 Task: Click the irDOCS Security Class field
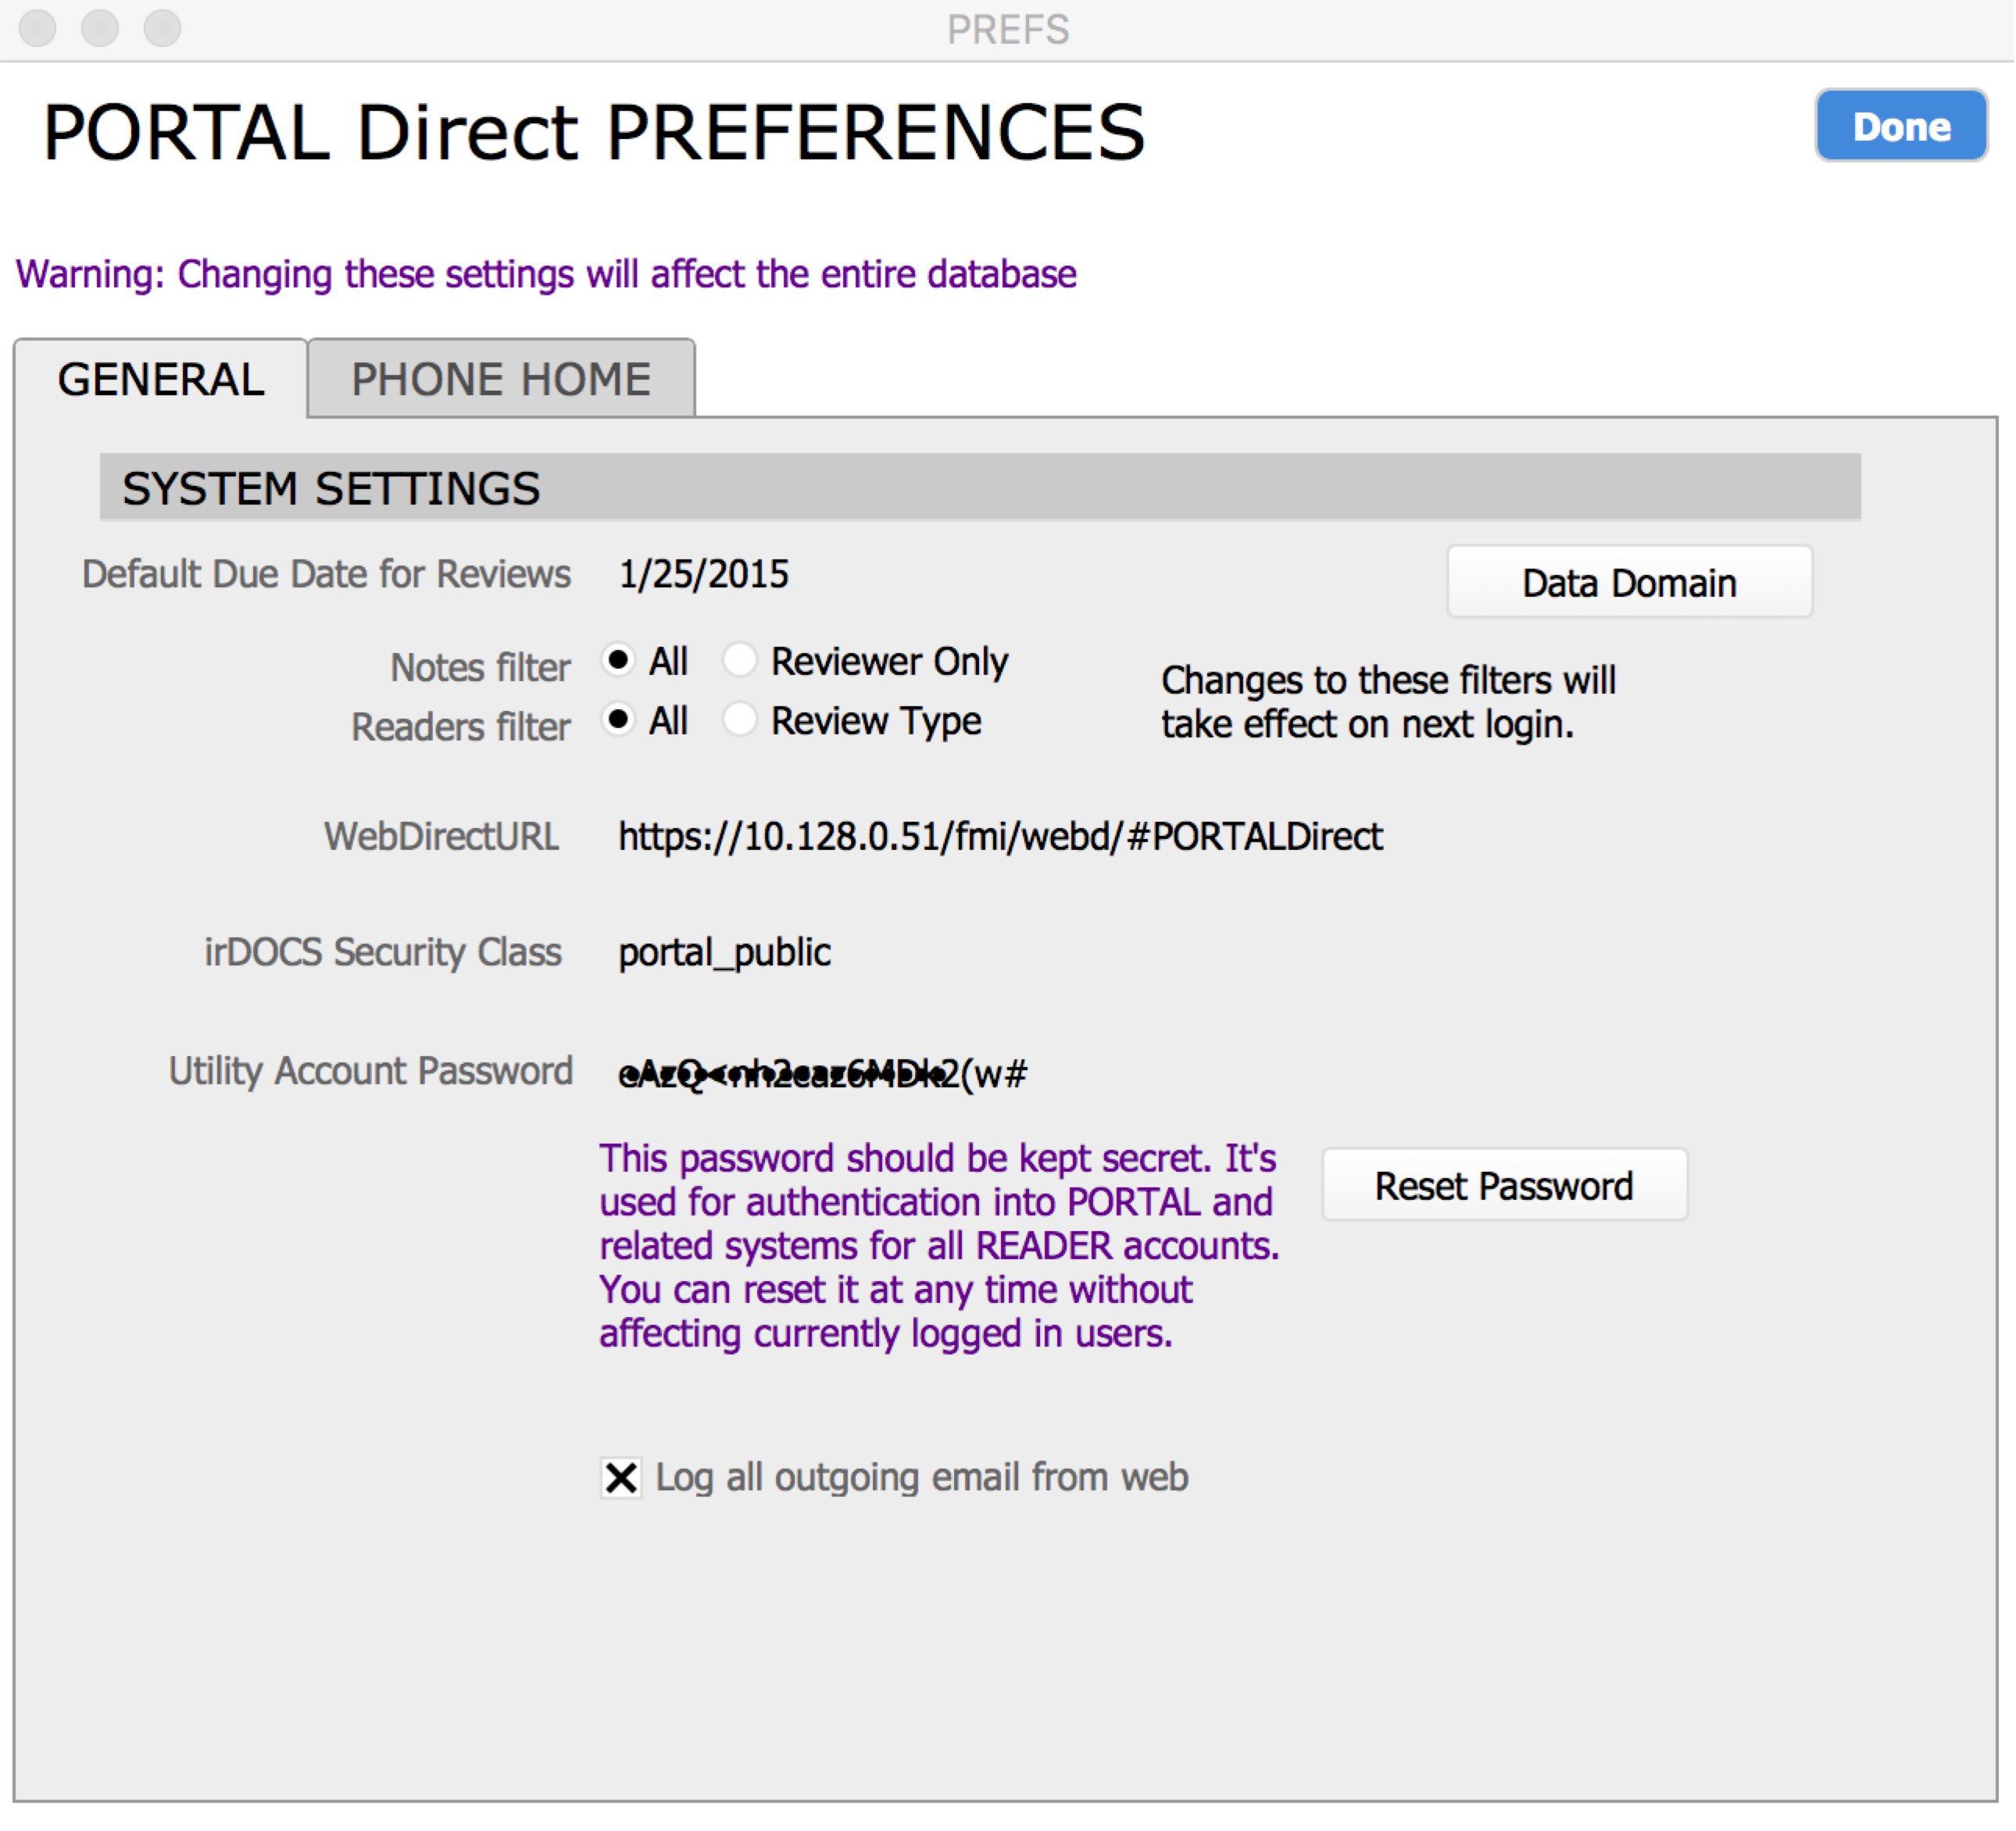(725, 952)
